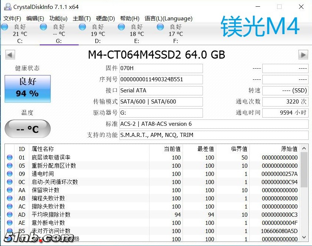Screen dimensions: 312x246
Task: Click the drive letter G: field
Action: coord(161,113)
